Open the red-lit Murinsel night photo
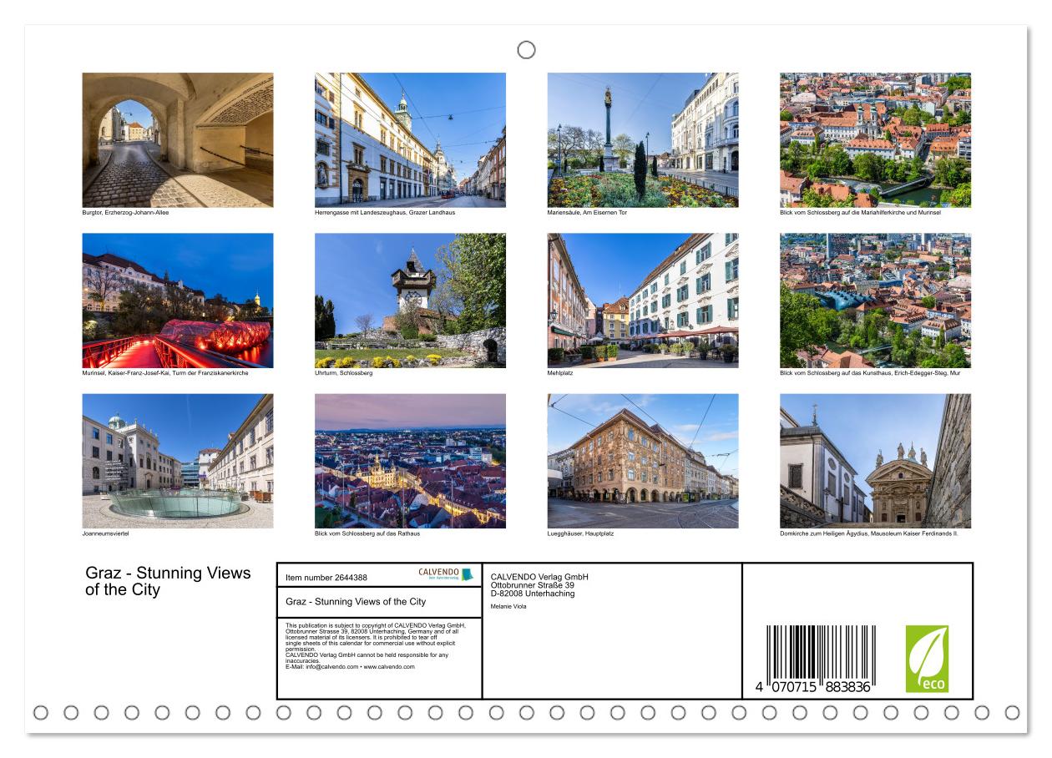The height and width of the screenshot is (758, 1052). pyautogui.click(x=178, y=301)
